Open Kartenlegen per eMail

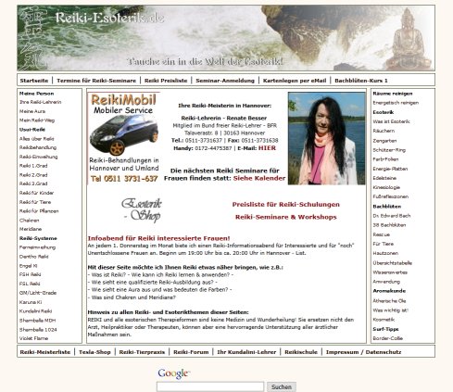coord(295,81)
